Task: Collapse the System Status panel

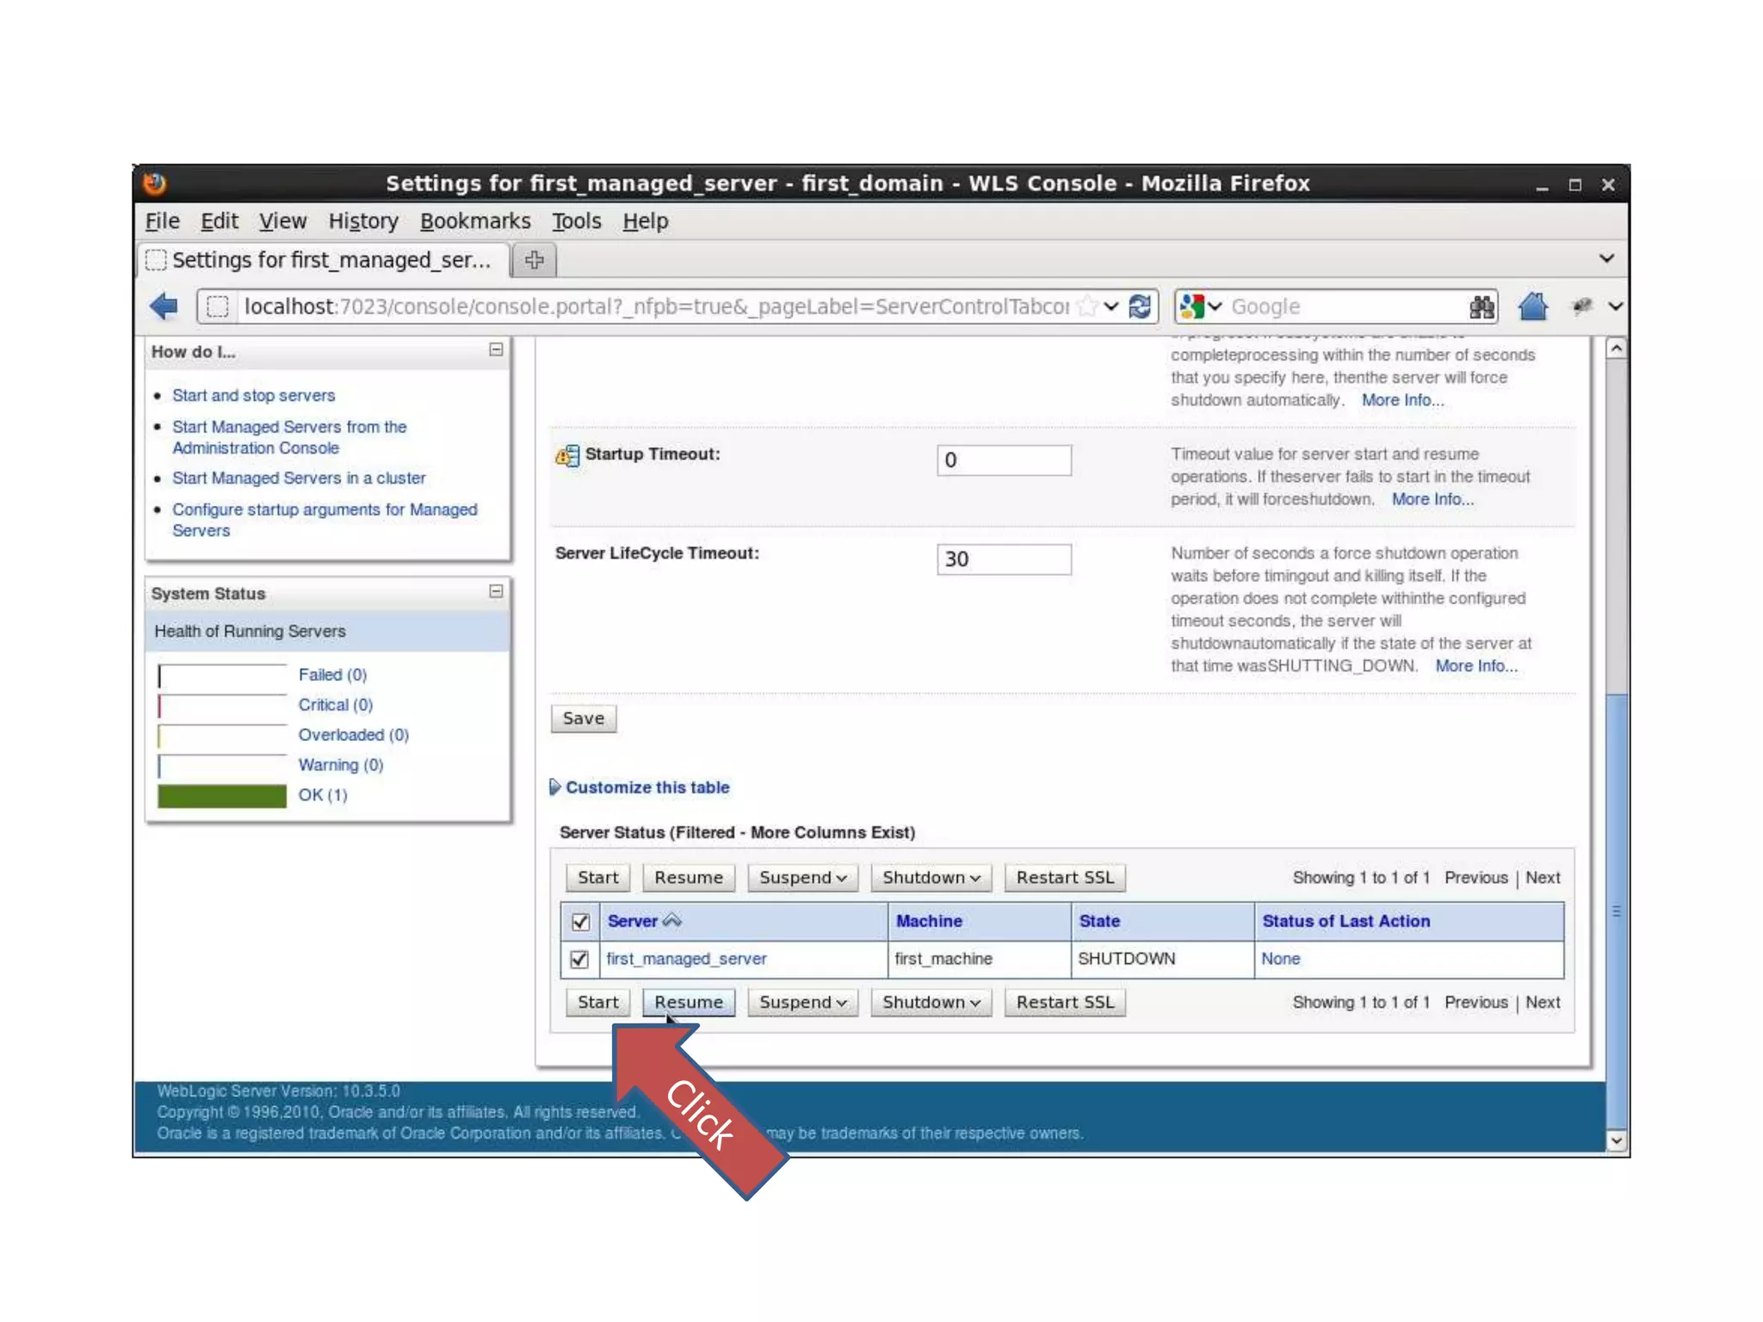Action: click(496, 591)
